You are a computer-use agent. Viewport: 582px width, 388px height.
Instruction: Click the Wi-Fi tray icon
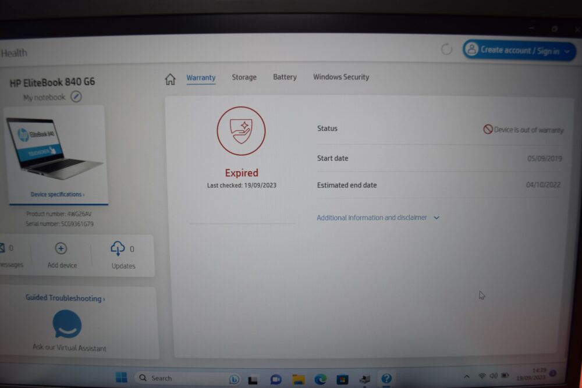[482, 376]
